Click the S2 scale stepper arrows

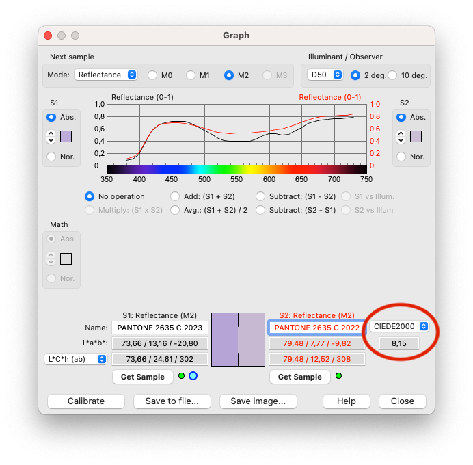tap(401, 136)
